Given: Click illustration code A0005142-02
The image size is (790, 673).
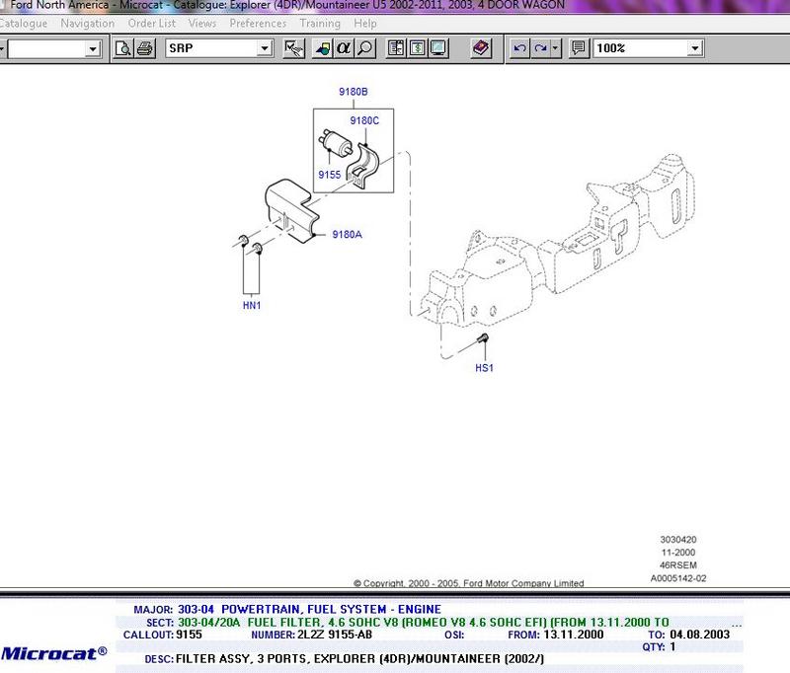Looking at the screenshot, I should tap(678, 578).
